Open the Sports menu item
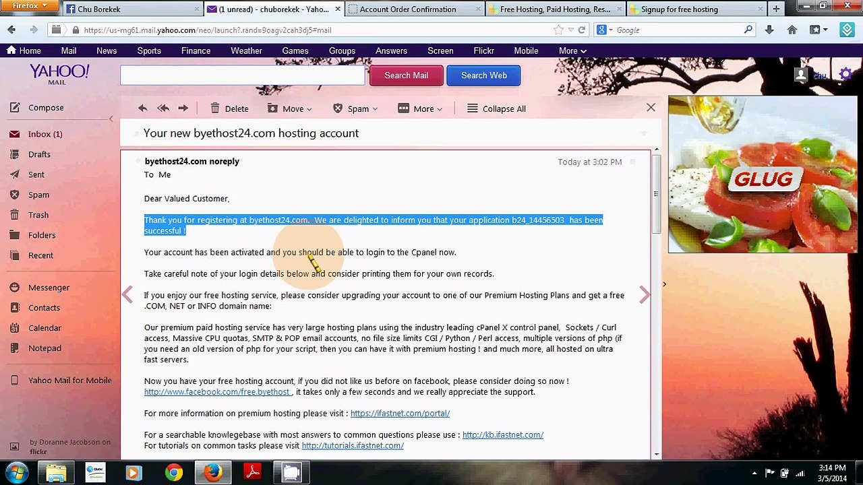 coord(149,51)
